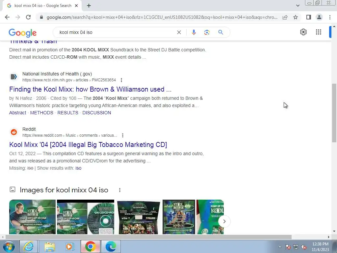Open the houseofmenthol.com image thumbnail
The height and width of the screenshot is (253, 337).
[139, 217]
